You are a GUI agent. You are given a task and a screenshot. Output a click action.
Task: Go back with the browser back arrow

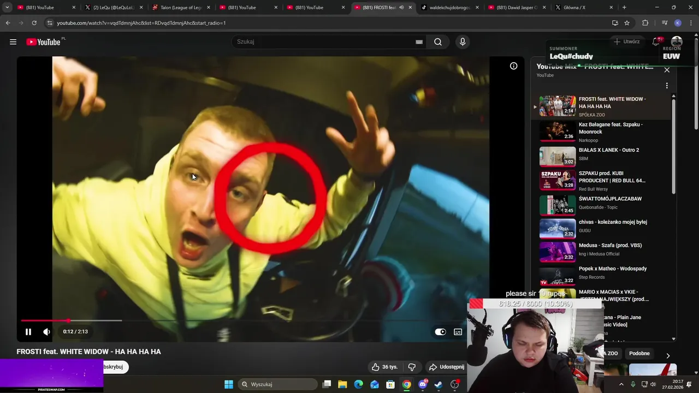(x=8, y=23)
